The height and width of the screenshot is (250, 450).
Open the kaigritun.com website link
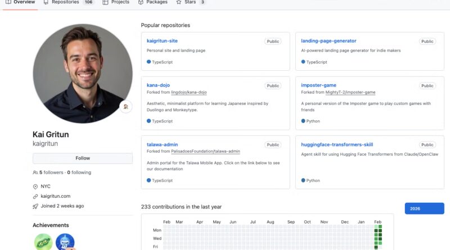pyautogui.click(x=55, y=196)
